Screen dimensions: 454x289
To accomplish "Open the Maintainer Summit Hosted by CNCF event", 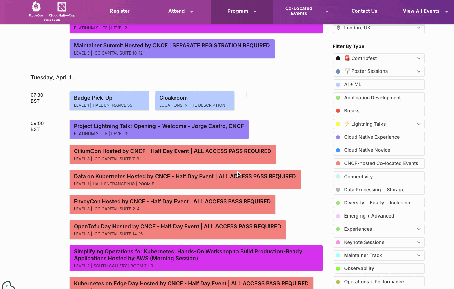I will (x=172, y=49).
